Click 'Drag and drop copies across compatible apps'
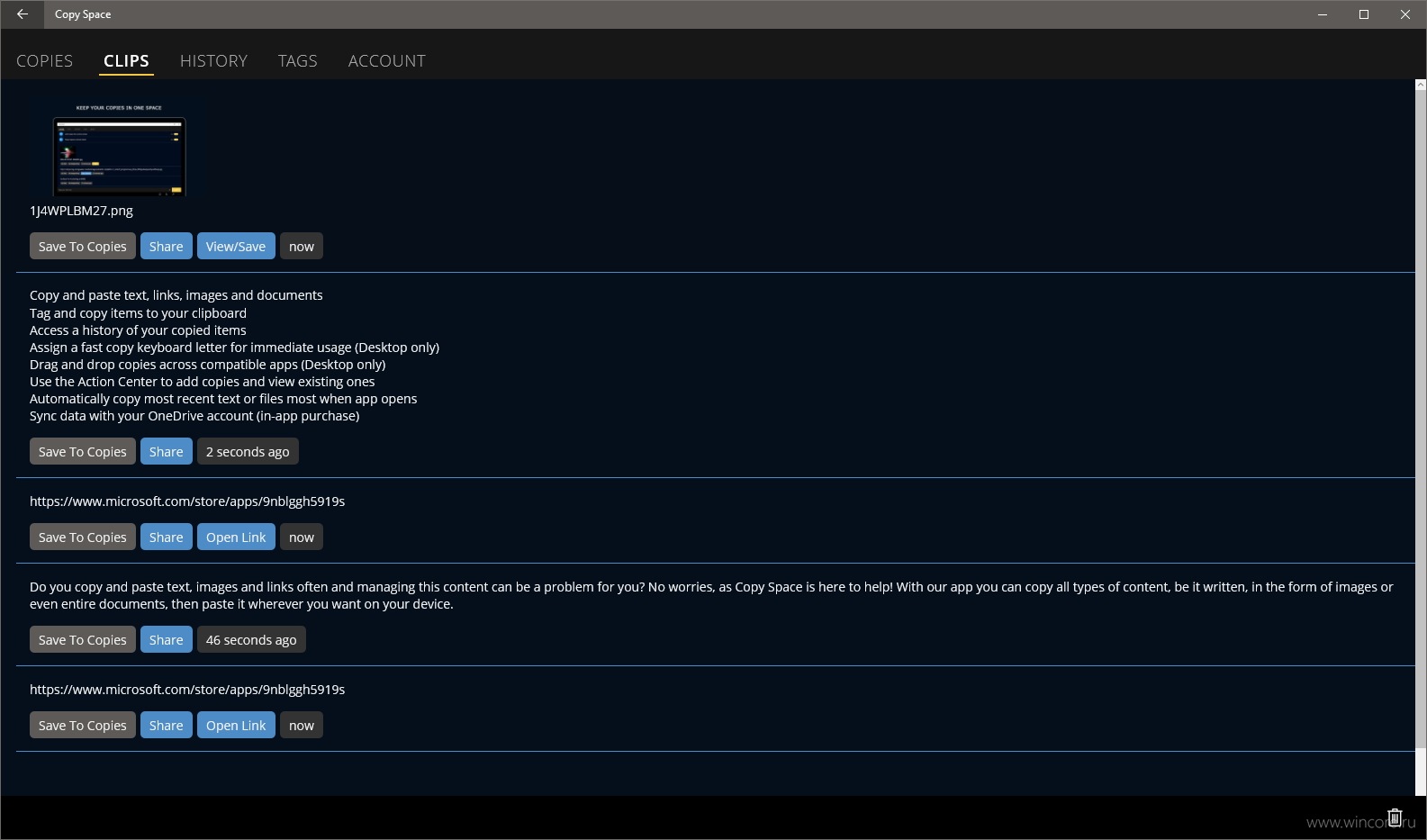1427x840 pixels. click(207, 365)
